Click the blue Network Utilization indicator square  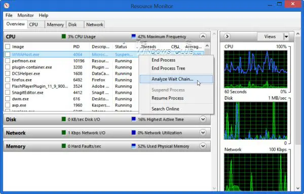(x=133, y=133)
